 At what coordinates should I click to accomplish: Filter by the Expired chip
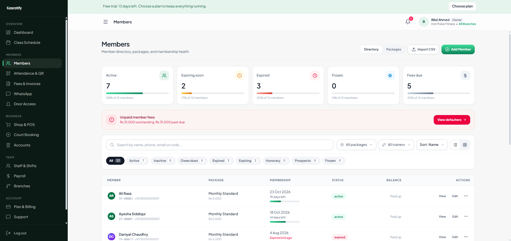pyautogui.click(x=221, y=161)
